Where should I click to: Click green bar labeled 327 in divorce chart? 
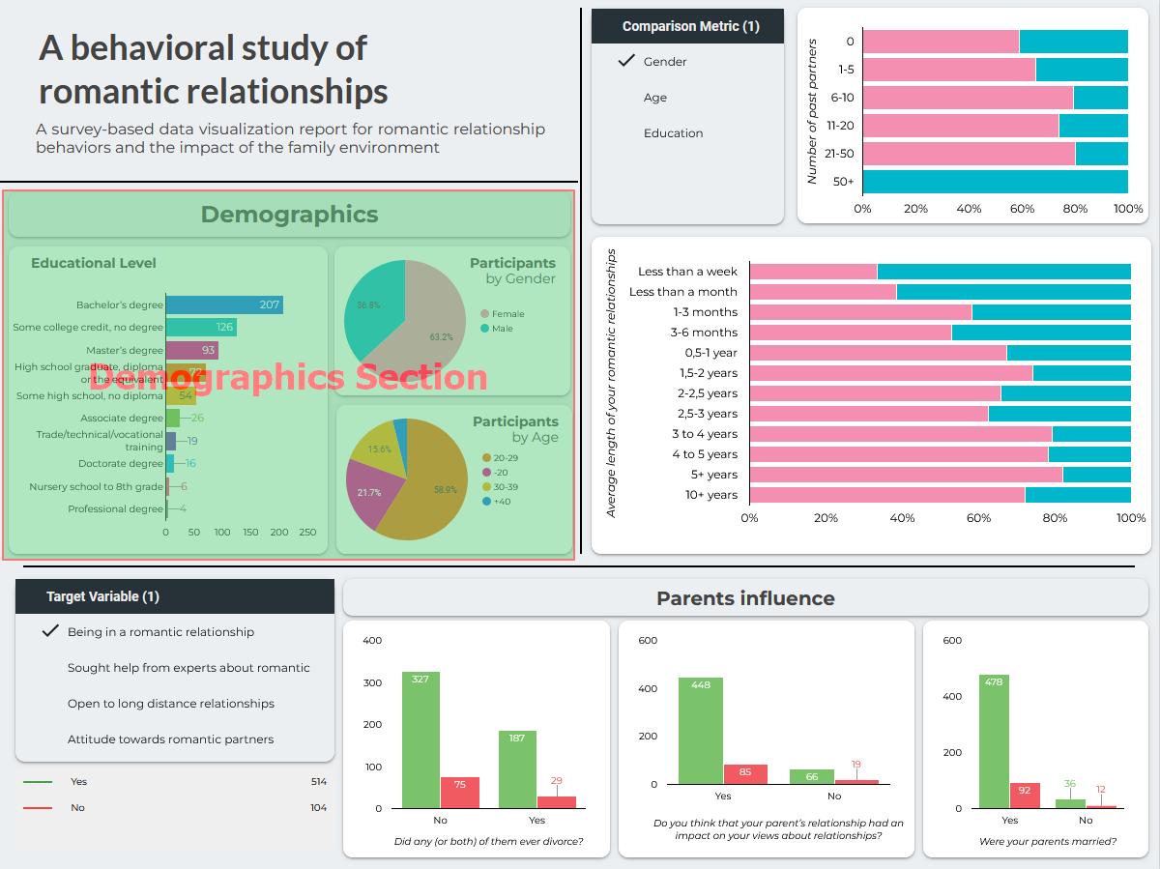420,739
